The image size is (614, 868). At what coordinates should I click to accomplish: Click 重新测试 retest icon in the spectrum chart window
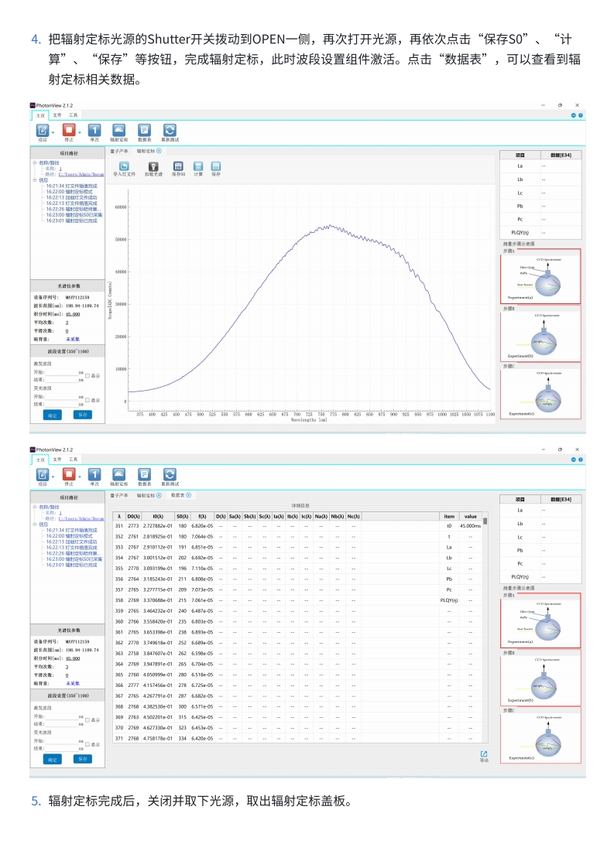pyautogui.click(x=170, y=132)
